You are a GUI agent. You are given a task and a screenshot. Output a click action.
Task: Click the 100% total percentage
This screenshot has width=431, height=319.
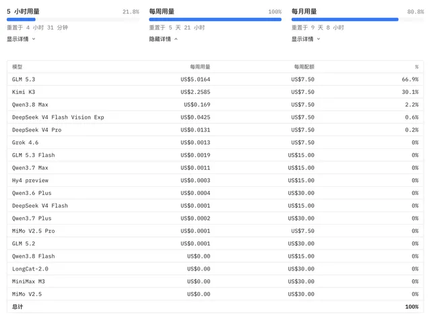point(411,307)
